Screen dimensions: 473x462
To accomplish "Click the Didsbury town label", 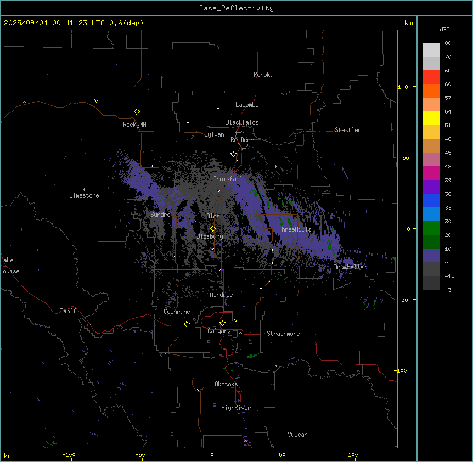I will coord(210,236).
